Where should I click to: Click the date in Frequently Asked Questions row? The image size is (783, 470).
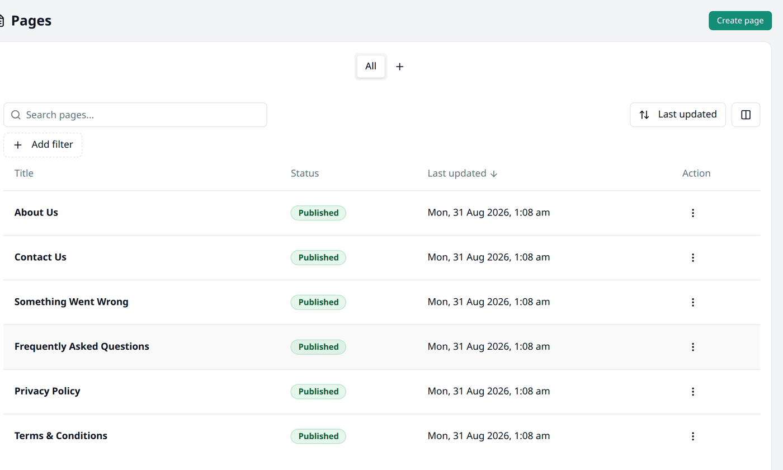pos(489,347)
